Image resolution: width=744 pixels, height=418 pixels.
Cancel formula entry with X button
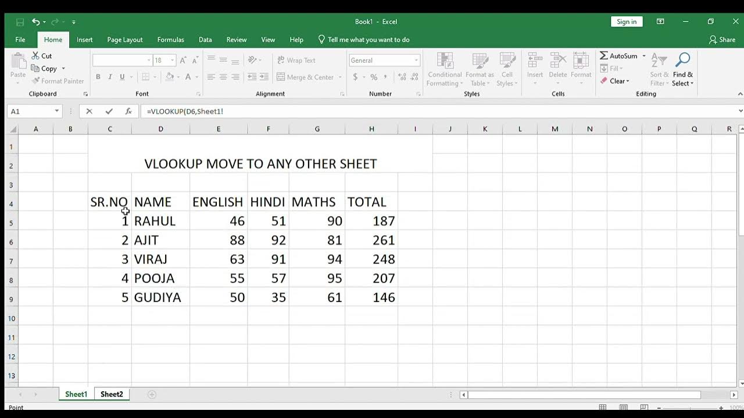click(x=89, y=111)
